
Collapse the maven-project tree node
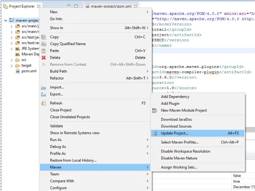(x=6, y=21)
